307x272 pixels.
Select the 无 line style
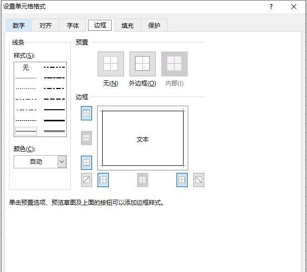(26, 68)
